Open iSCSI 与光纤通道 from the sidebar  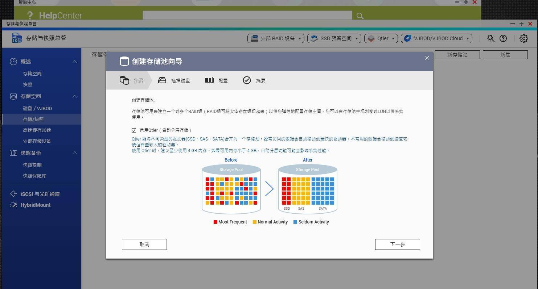(x=35, y=194)
